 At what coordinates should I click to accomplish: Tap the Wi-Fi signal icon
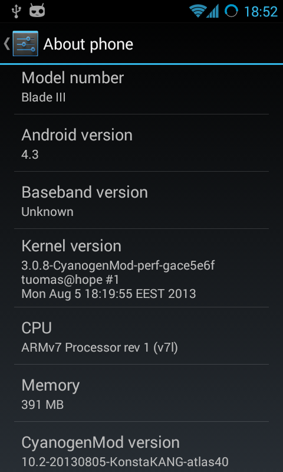pyautogui.click(x=197, y=11)
